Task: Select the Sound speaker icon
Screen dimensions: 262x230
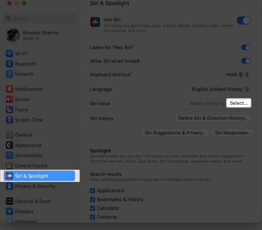Action: point(10,99)
